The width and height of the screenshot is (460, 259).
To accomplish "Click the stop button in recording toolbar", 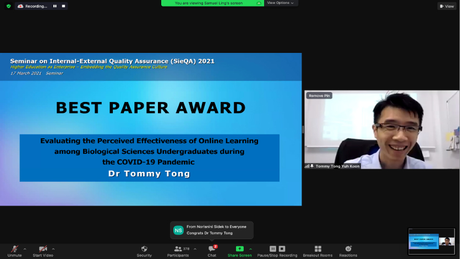I will click(x=282, y=249).
